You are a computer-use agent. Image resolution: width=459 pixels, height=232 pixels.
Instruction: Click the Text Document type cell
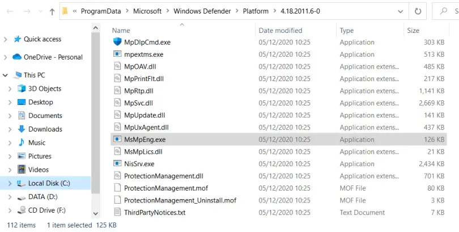click(x=362, y=212)
